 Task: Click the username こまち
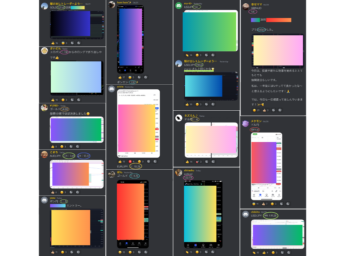click(x=54, y=152)
